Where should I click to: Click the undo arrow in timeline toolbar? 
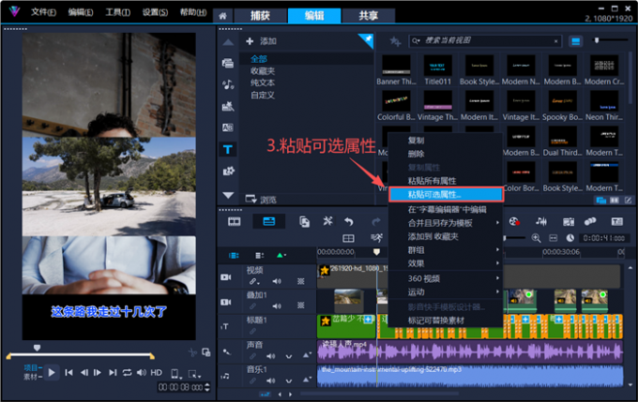point(349,221)
